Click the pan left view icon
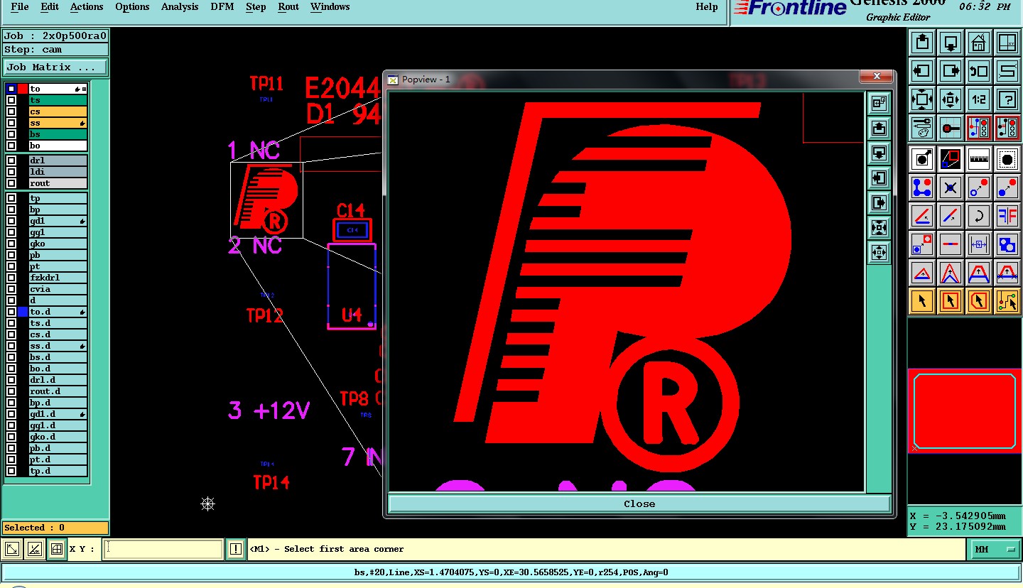1023x588 pixels. coord(922,71)
